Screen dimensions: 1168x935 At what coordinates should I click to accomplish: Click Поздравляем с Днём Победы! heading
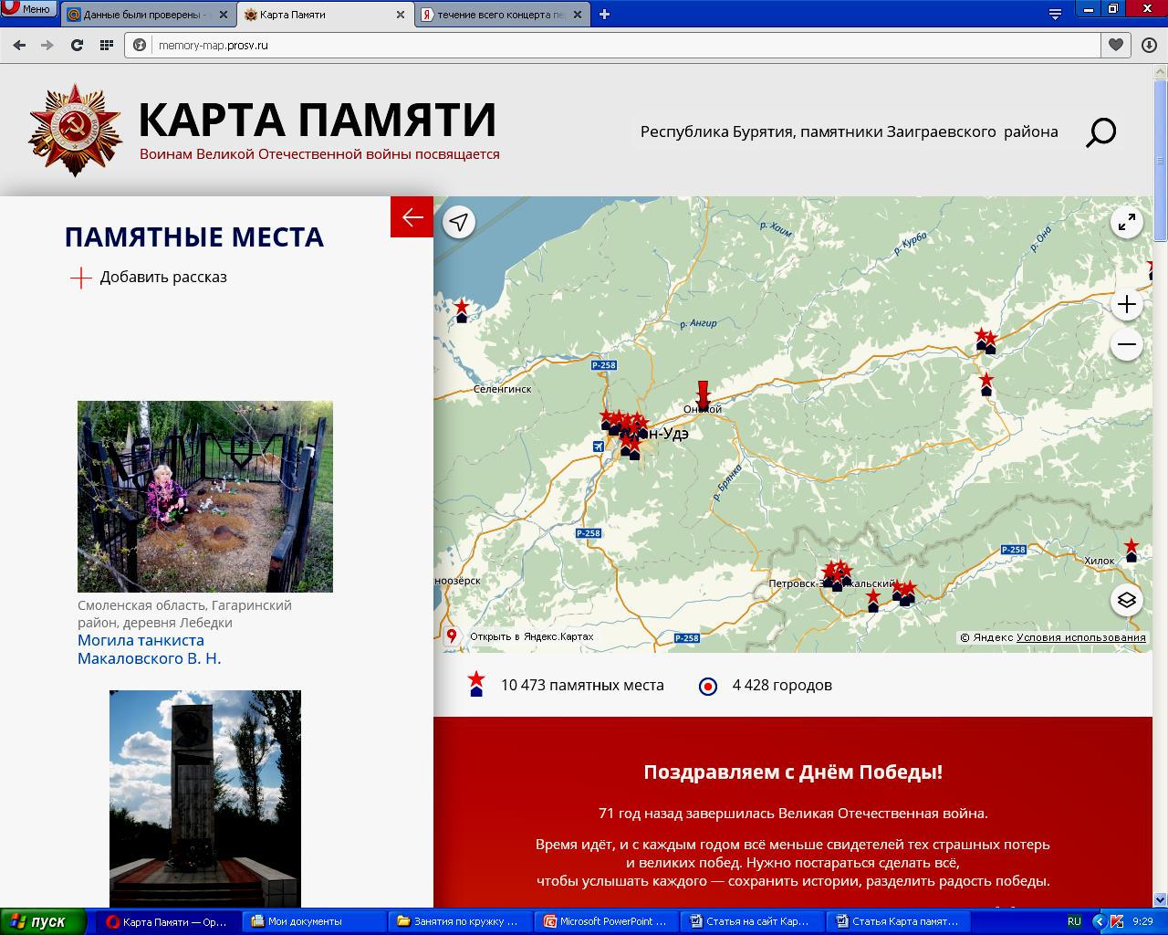[793, 772]
